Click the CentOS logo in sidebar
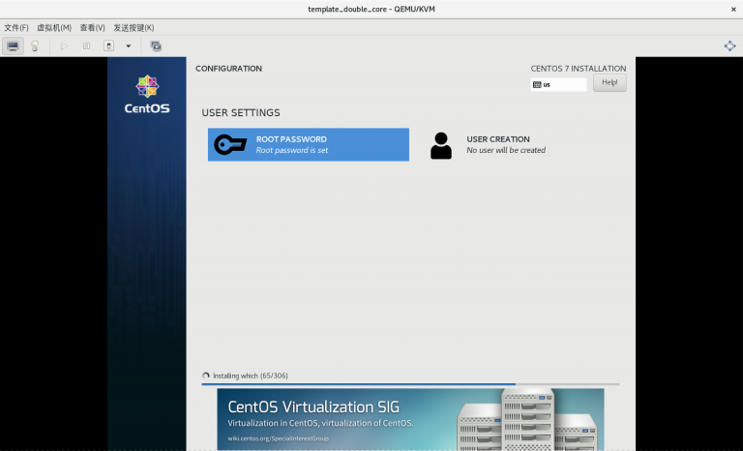Viewport: 743px width, 451px height. (147, 95)
